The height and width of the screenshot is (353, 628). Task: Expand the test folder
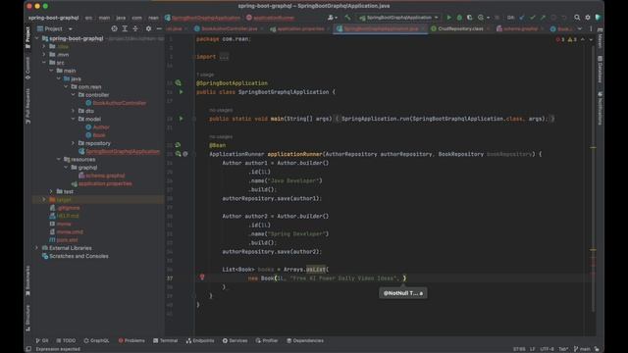click(51, 191)
